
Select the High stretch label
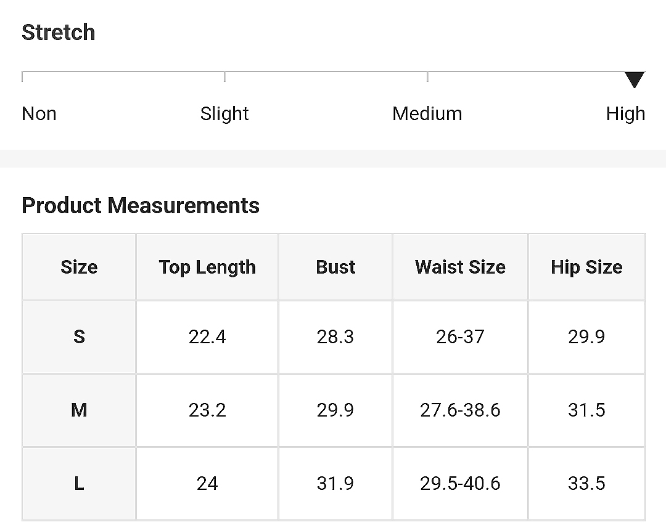[x=626, y=114]
